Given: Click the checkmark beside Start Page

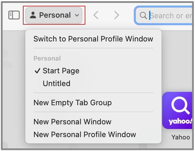Looking at the screenshot, I should tap(37, 71).
